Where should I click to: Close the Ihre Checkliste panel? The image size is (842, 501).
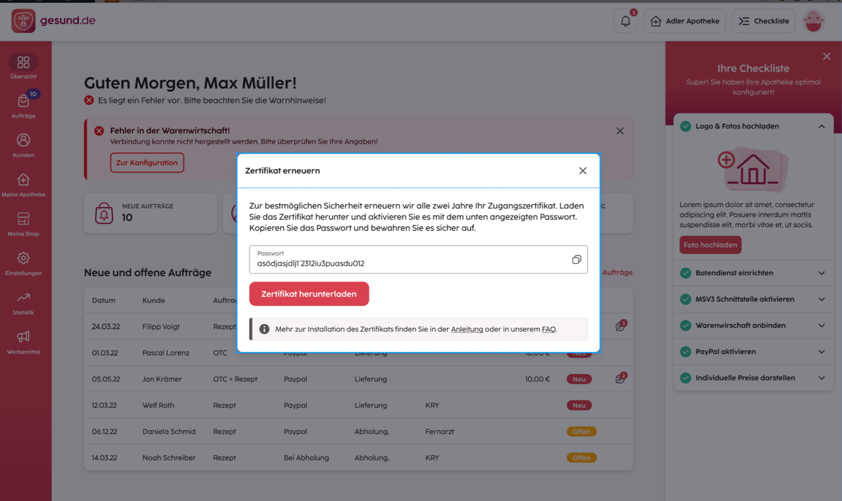pos(826,56)
